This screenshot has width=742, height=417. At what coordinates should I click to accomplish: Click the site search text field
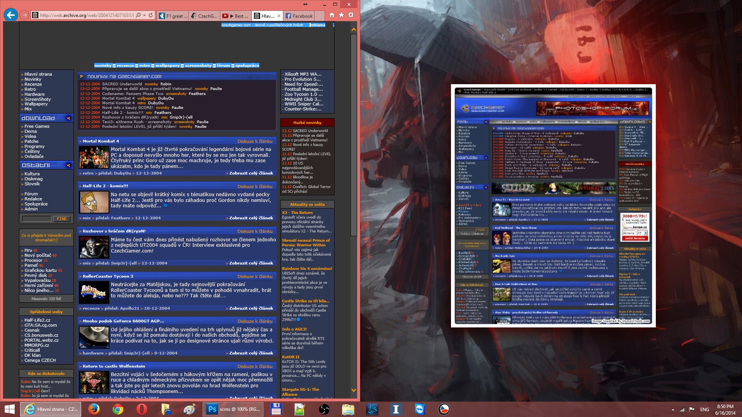[x=37, y=219]
